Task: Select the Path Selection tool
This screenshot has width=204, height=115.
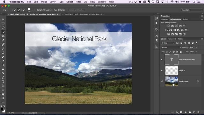Action: pyautogui.click(x=3, y=86)
